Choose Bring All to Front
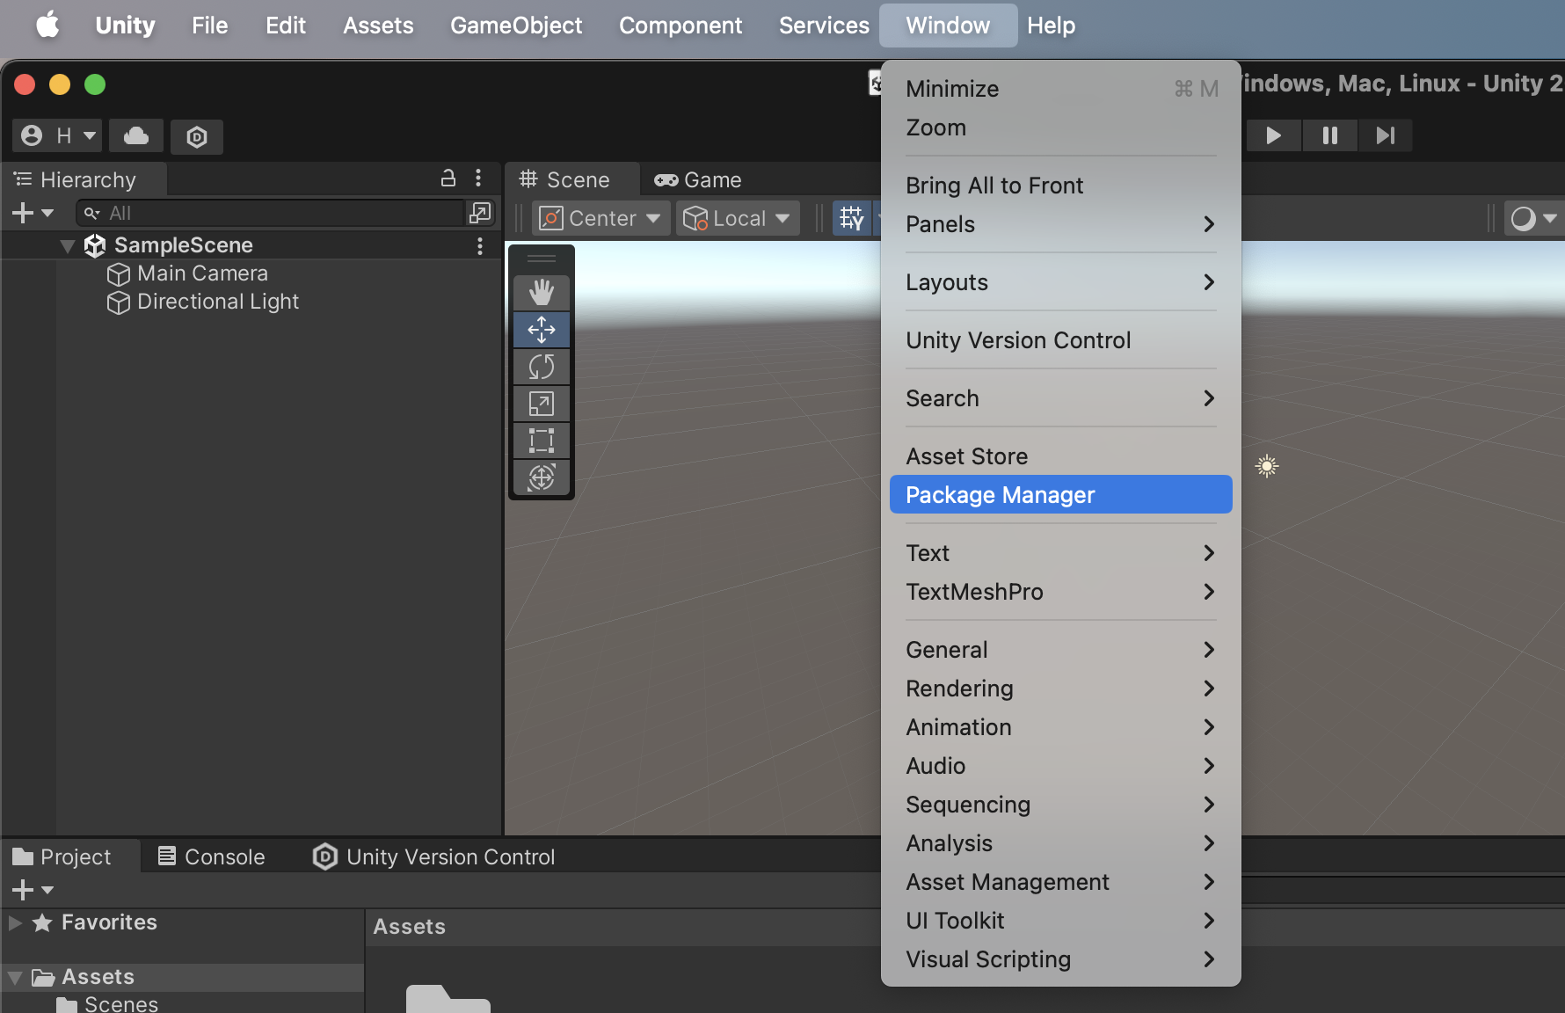 tap(1061, 186)
